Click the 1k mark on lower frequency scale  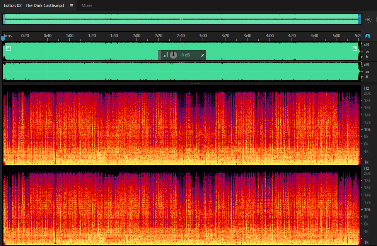pos(366,243)
